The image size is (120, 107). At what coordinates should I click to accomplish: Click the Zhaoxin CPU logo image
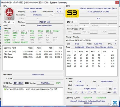tap(9, 14)
